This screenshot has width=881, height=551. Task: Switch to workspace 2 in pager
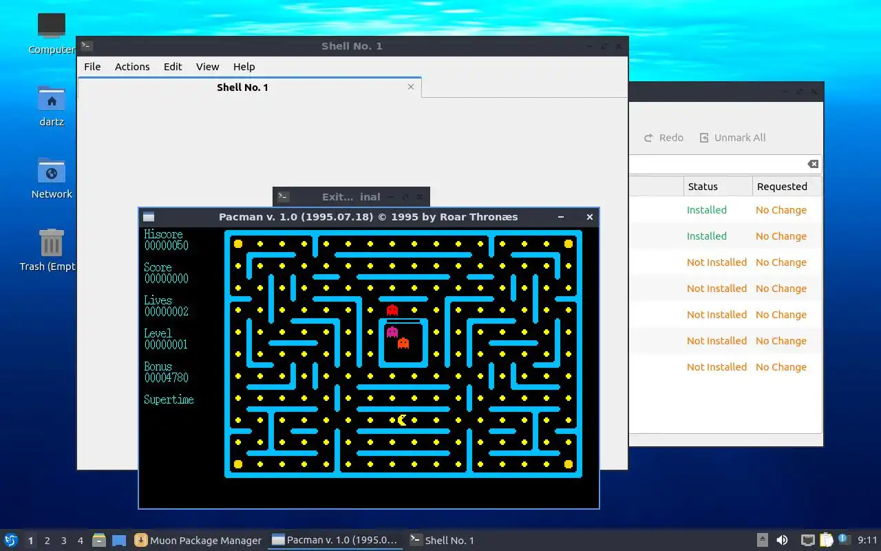pyautogui.click(x=47, y=541)
